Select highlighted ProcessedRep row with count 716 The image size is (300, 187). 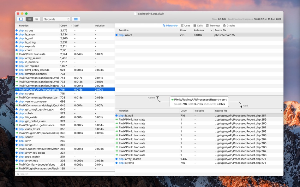65,90
